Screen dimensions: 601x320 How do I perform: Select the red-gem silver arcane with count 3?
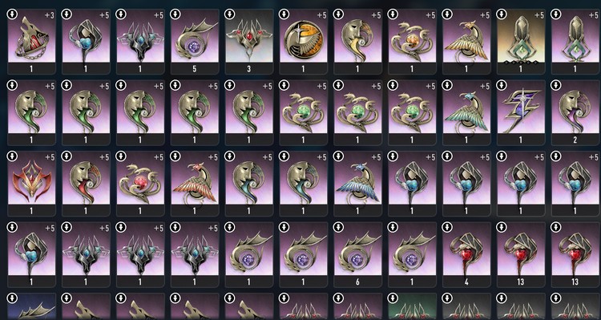pyautogui.click(x=249, y=42)
